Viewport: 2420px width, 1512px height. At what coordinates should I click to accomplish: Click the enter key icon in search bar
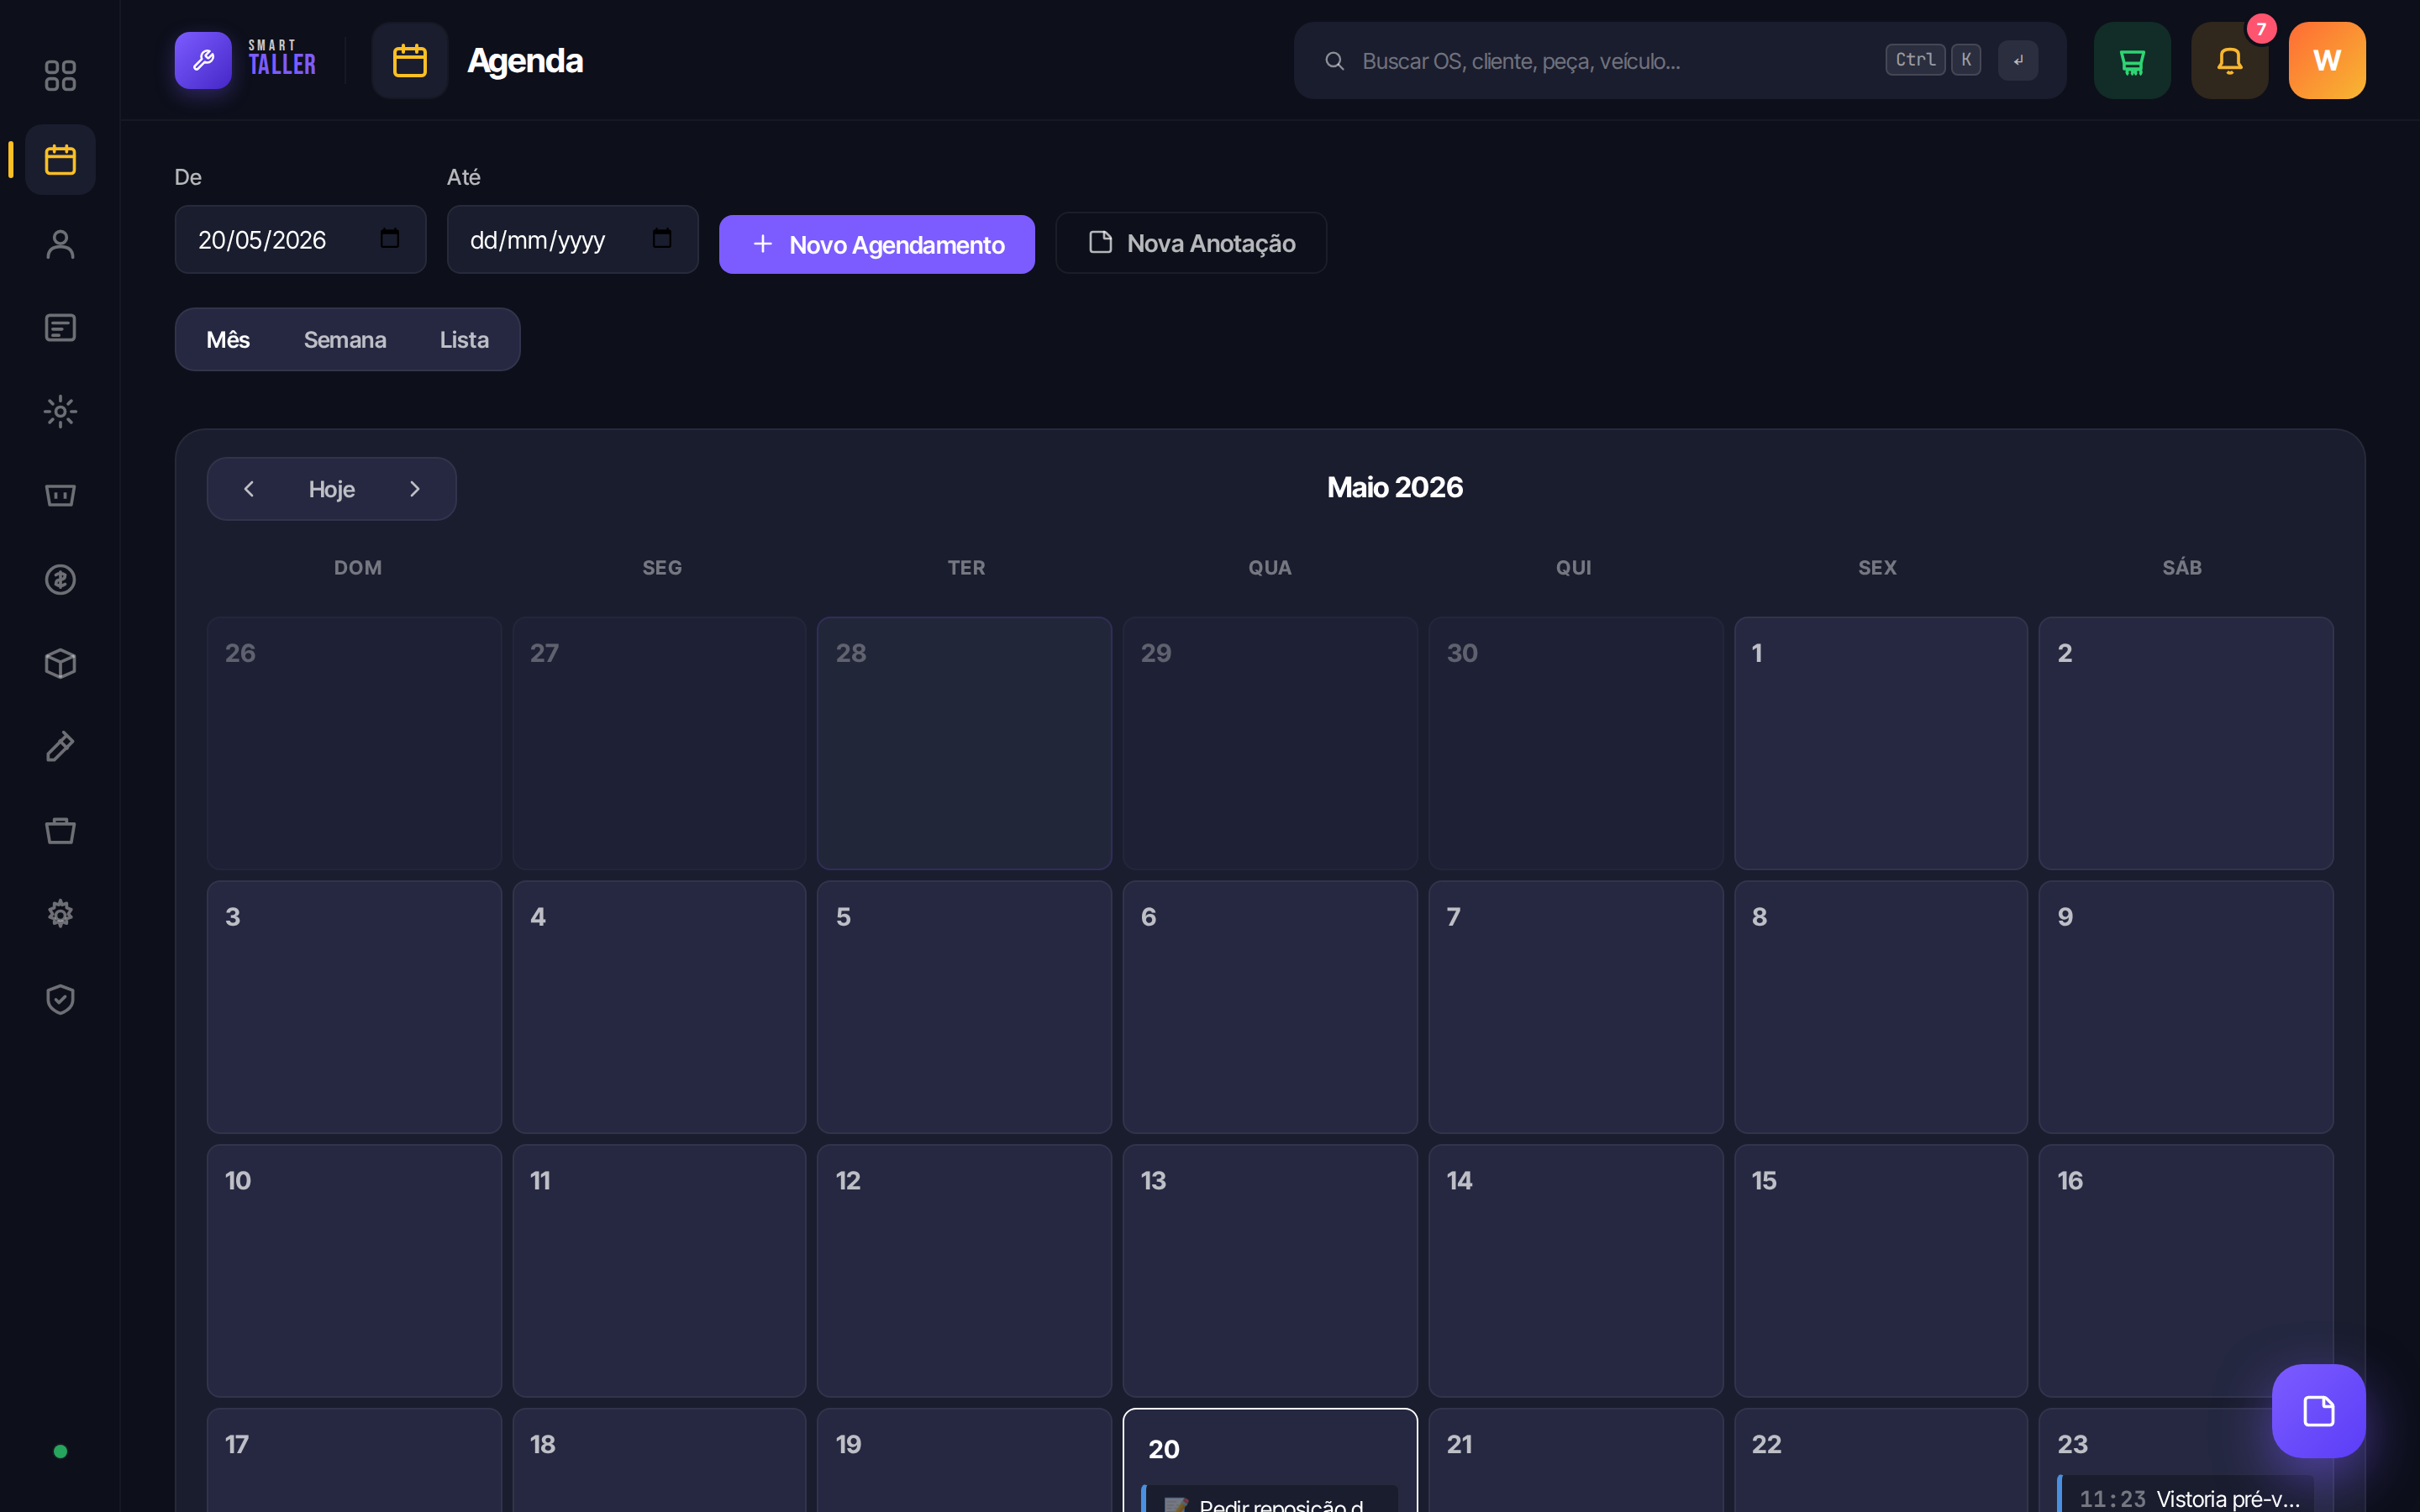pyautogui.click(x=2018, y=60)
